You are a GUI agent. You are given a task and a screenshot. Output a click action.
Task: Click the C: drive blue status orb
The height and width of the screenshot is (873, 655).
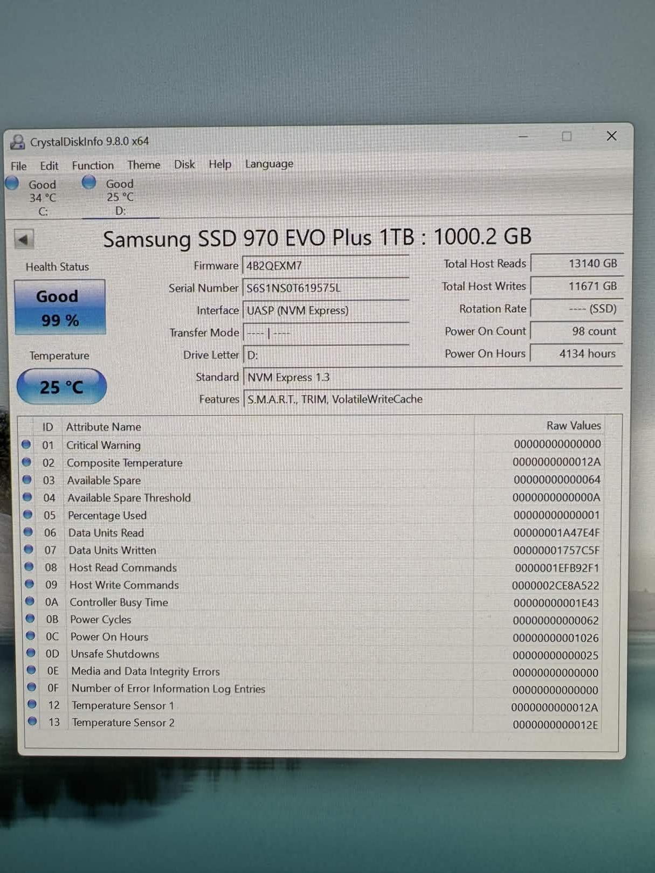click(x=12, y=183)
